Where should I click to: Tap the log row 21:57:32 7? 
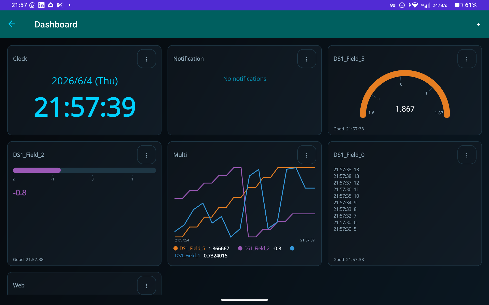345,216
